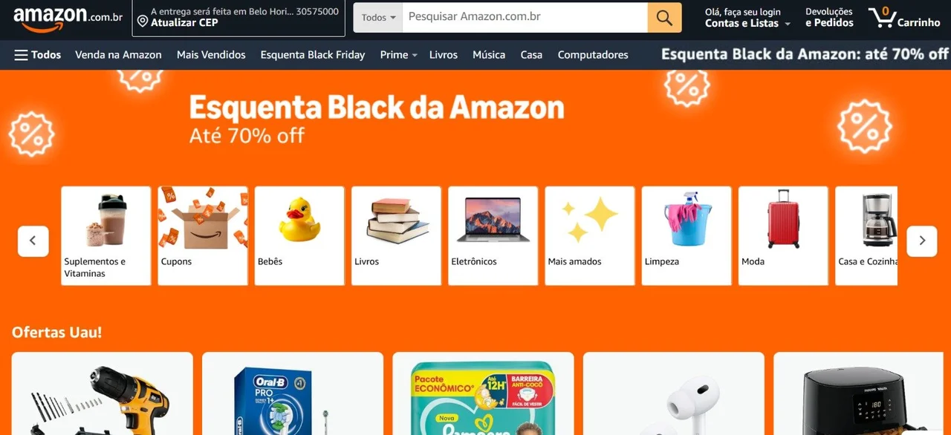Open the Bebês rubber duck card
Viewport: 951px width, 435px height.
(299, 235)
